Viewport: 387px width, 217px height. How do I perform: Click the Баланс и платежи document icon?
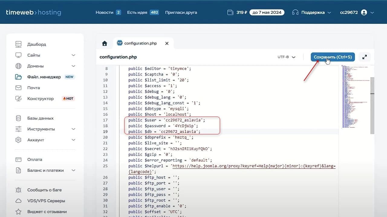(x=18, y=170)
